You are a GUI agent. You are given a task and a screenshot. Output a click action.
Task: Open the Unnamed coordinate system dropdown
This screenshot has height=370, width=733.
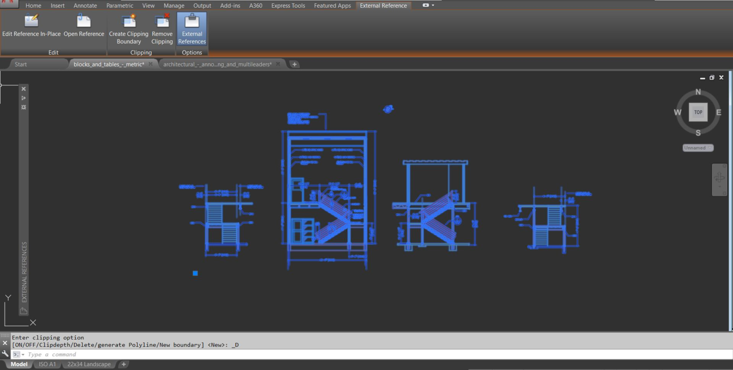698,148
